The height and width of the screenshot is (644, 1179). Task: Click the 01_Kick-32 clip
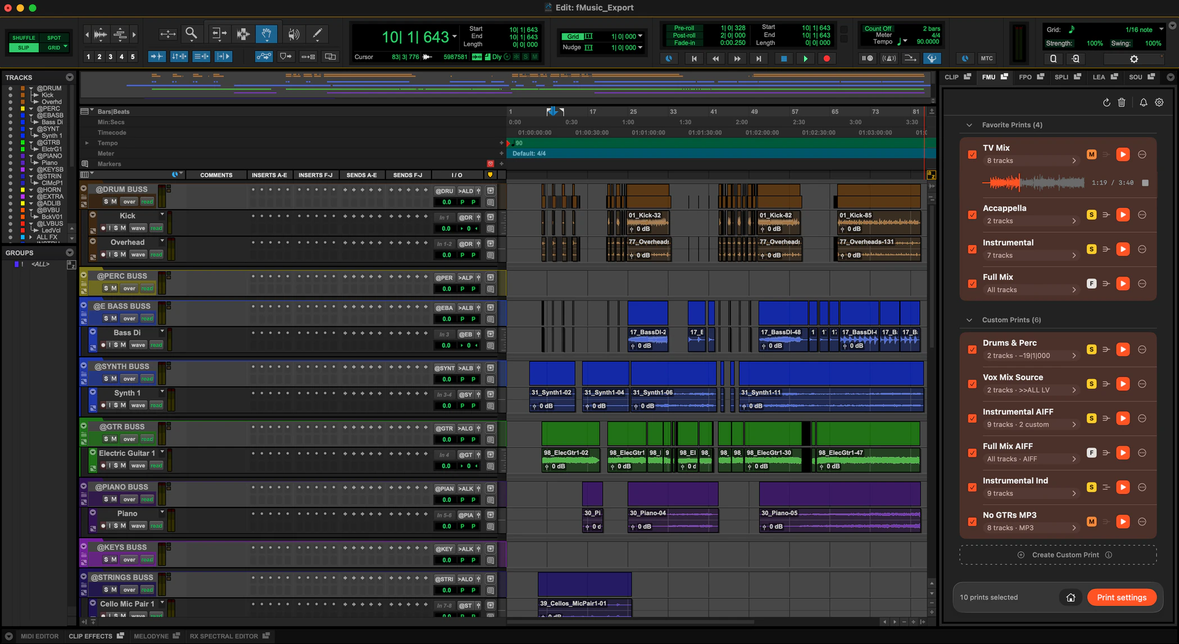coord(648,222)
